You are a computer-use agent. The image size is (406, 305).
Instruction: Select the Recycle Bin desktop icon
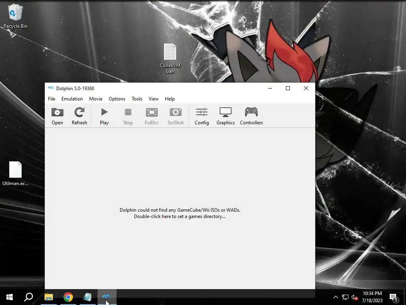[x=15, y=16]
